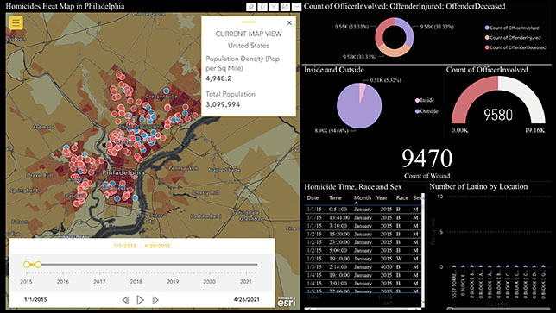Click the Month column header with sort arrow

(363, 198)
